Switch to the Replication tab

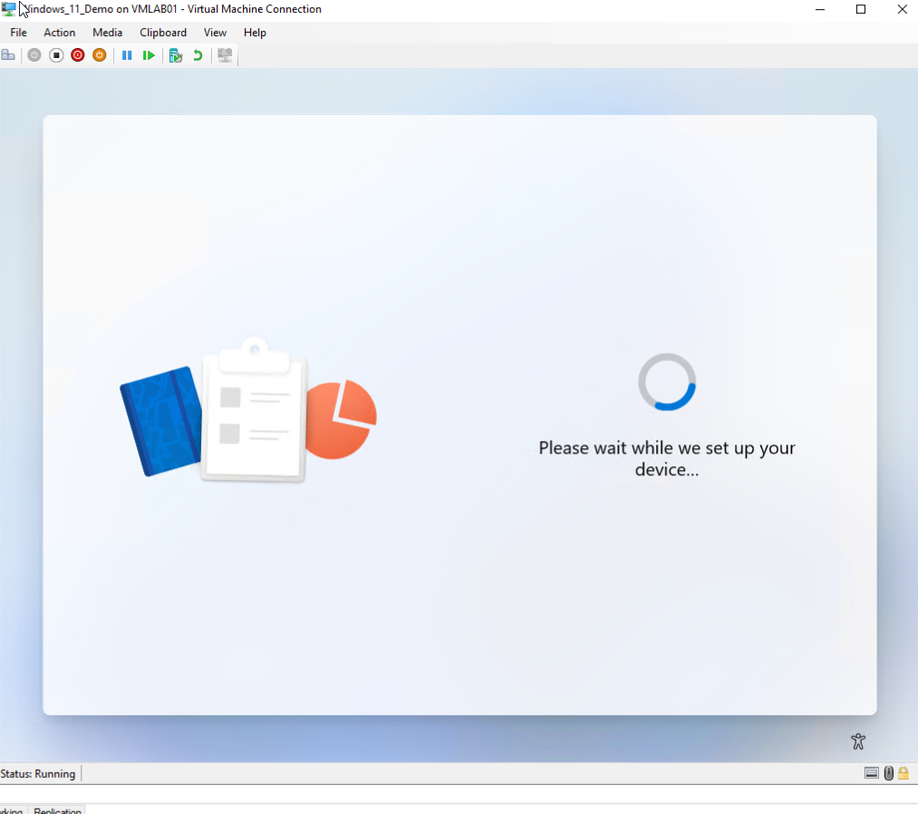tap(57, 810)
